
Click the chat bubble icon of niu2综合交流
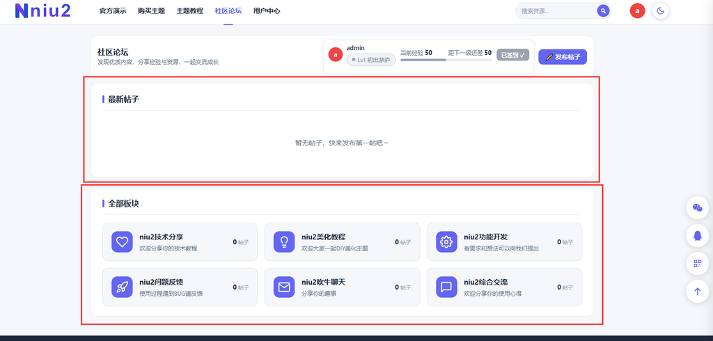coord(446,287)
